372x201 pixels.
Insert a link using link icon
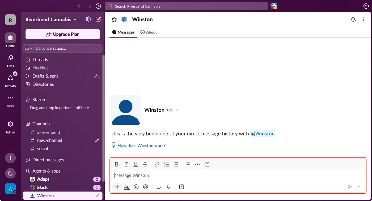point(157,164)
